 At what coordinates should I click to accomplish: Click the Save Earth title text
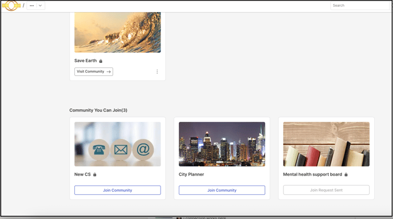click(86, 61)
